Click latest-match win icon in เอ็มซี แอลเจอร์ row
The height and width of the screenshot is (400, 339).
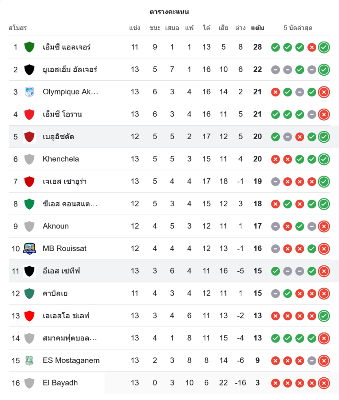(x=324, y=47)
